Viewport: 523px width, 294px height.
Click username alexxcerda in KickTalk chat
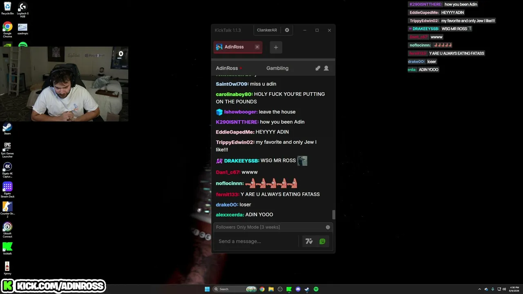point(230,215)
